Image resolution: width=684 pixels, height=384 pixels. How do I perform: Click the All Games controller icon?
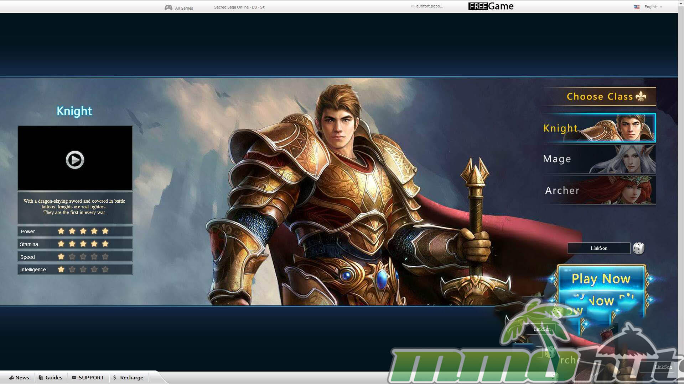click(168, 7)
